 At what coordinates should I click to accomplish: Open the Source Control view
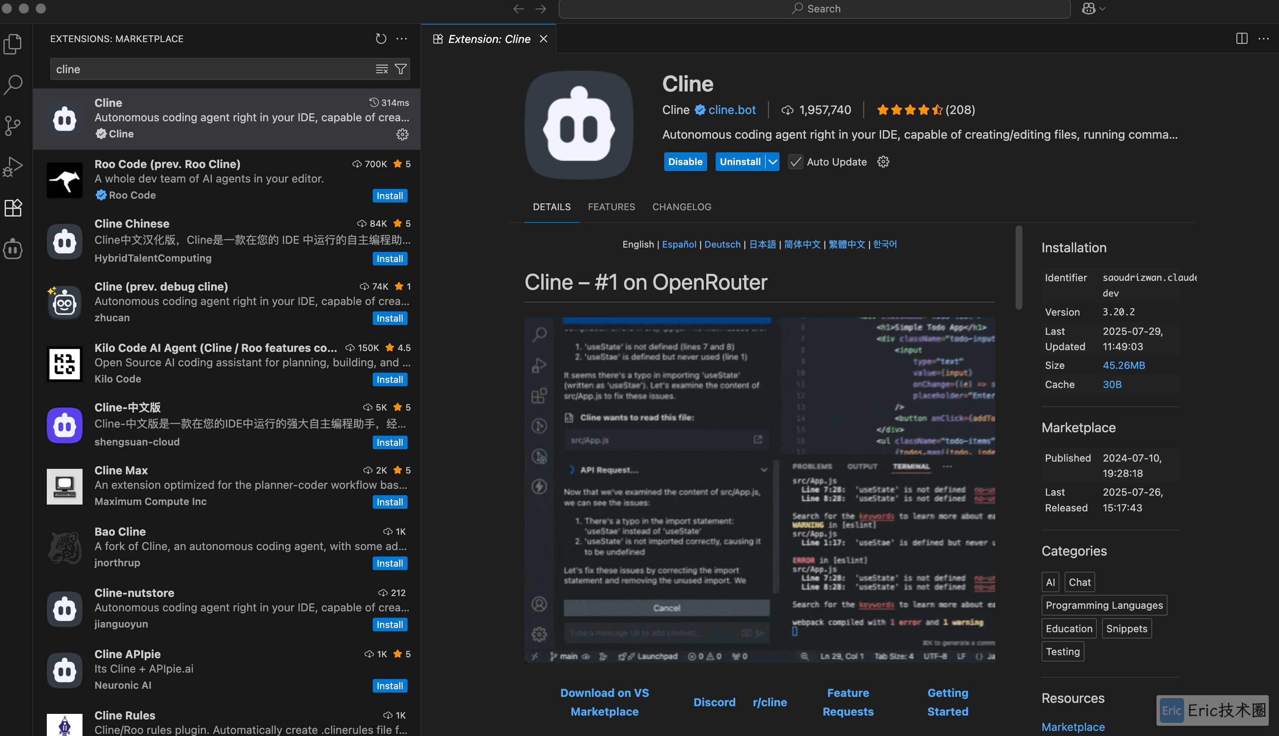pyautogui.click(x=13, y=126)
